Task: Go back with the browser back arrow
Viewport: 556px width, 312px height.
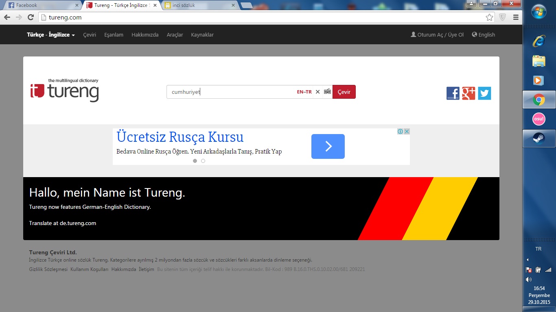Action: point(7,17)
